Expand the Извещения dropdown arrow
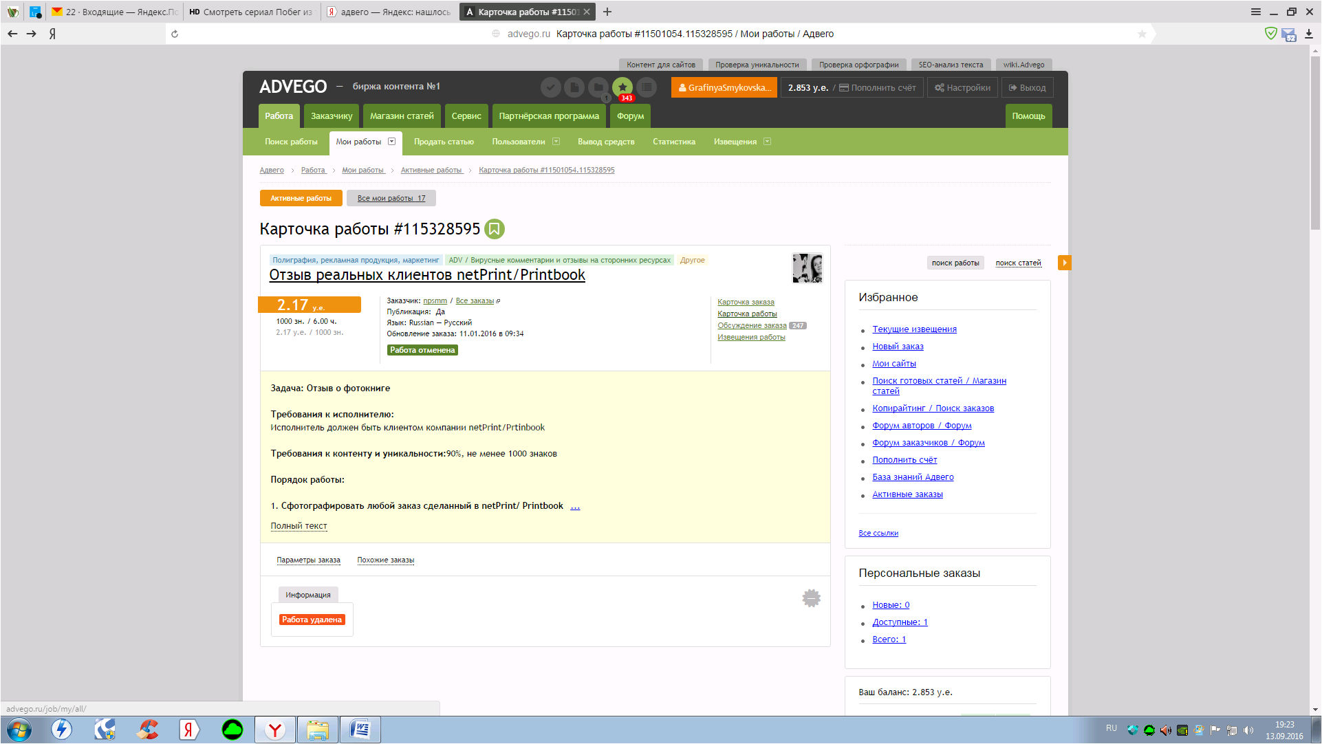This screenshot has width=1322, height=744. click(x=768, y=142)
